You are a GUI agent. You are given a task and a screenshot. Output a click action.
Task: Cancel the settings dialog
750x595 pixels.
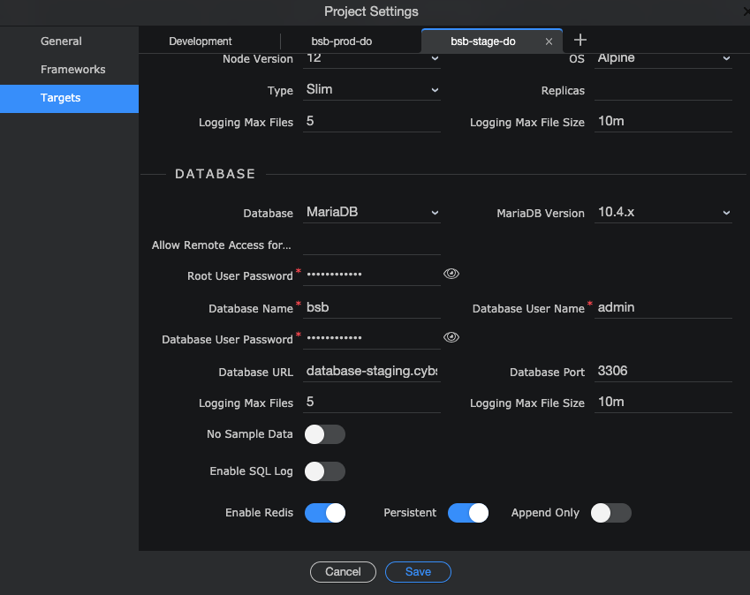coord(343,571)
